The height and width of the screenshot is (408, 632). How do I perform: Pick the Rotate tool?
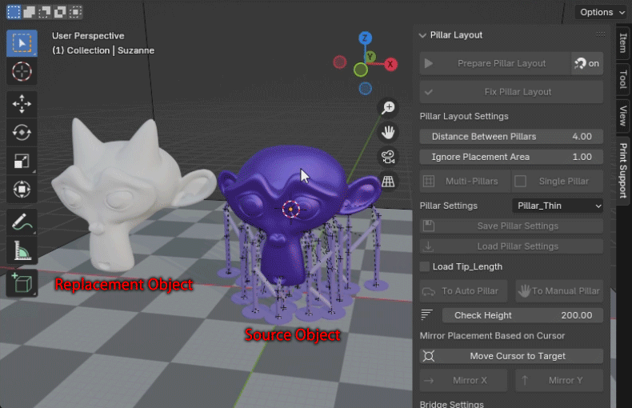[22, 132]
